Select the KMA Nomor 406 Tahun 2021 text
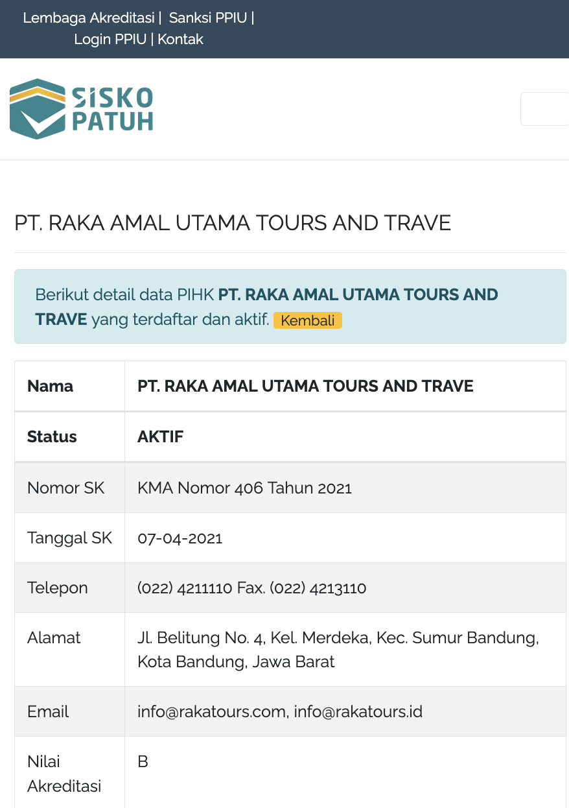569x808 pixels. click(x=244, y=488)
